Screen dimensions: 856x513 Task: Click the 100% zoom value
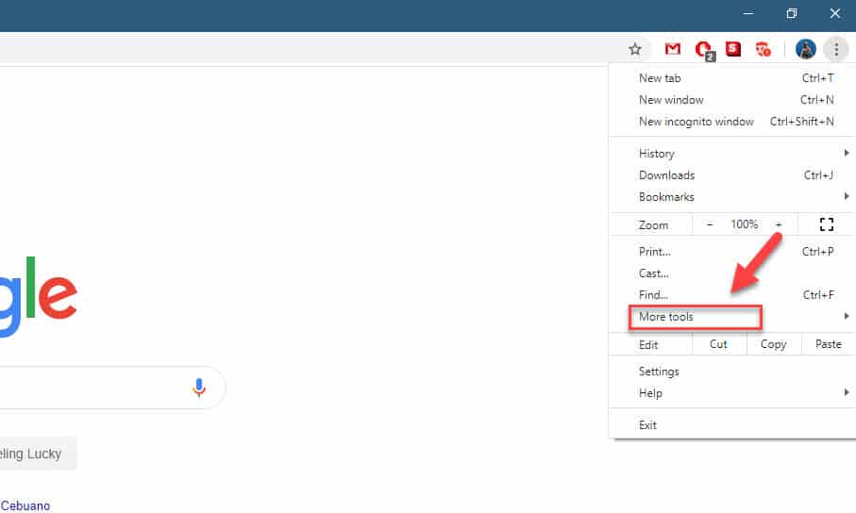(x=744, y=224)
